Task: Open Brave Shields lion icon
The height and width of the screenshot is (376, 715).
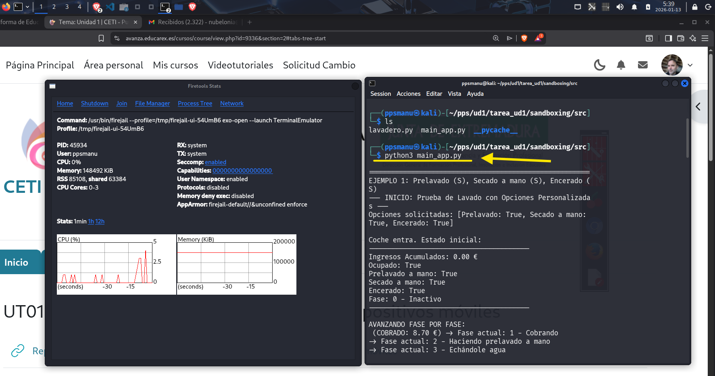Action: pos(524,38)
